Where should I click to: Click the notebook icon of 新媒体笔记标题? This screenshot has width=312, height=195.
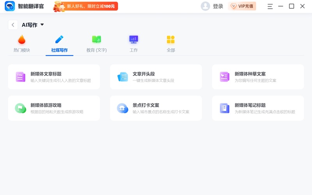[225, 108]
